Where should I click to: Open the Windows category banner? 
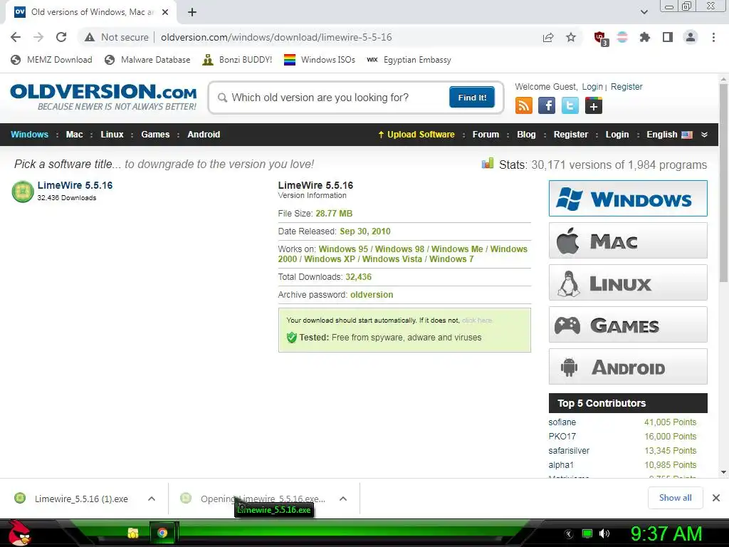click(x=628, y=199)
